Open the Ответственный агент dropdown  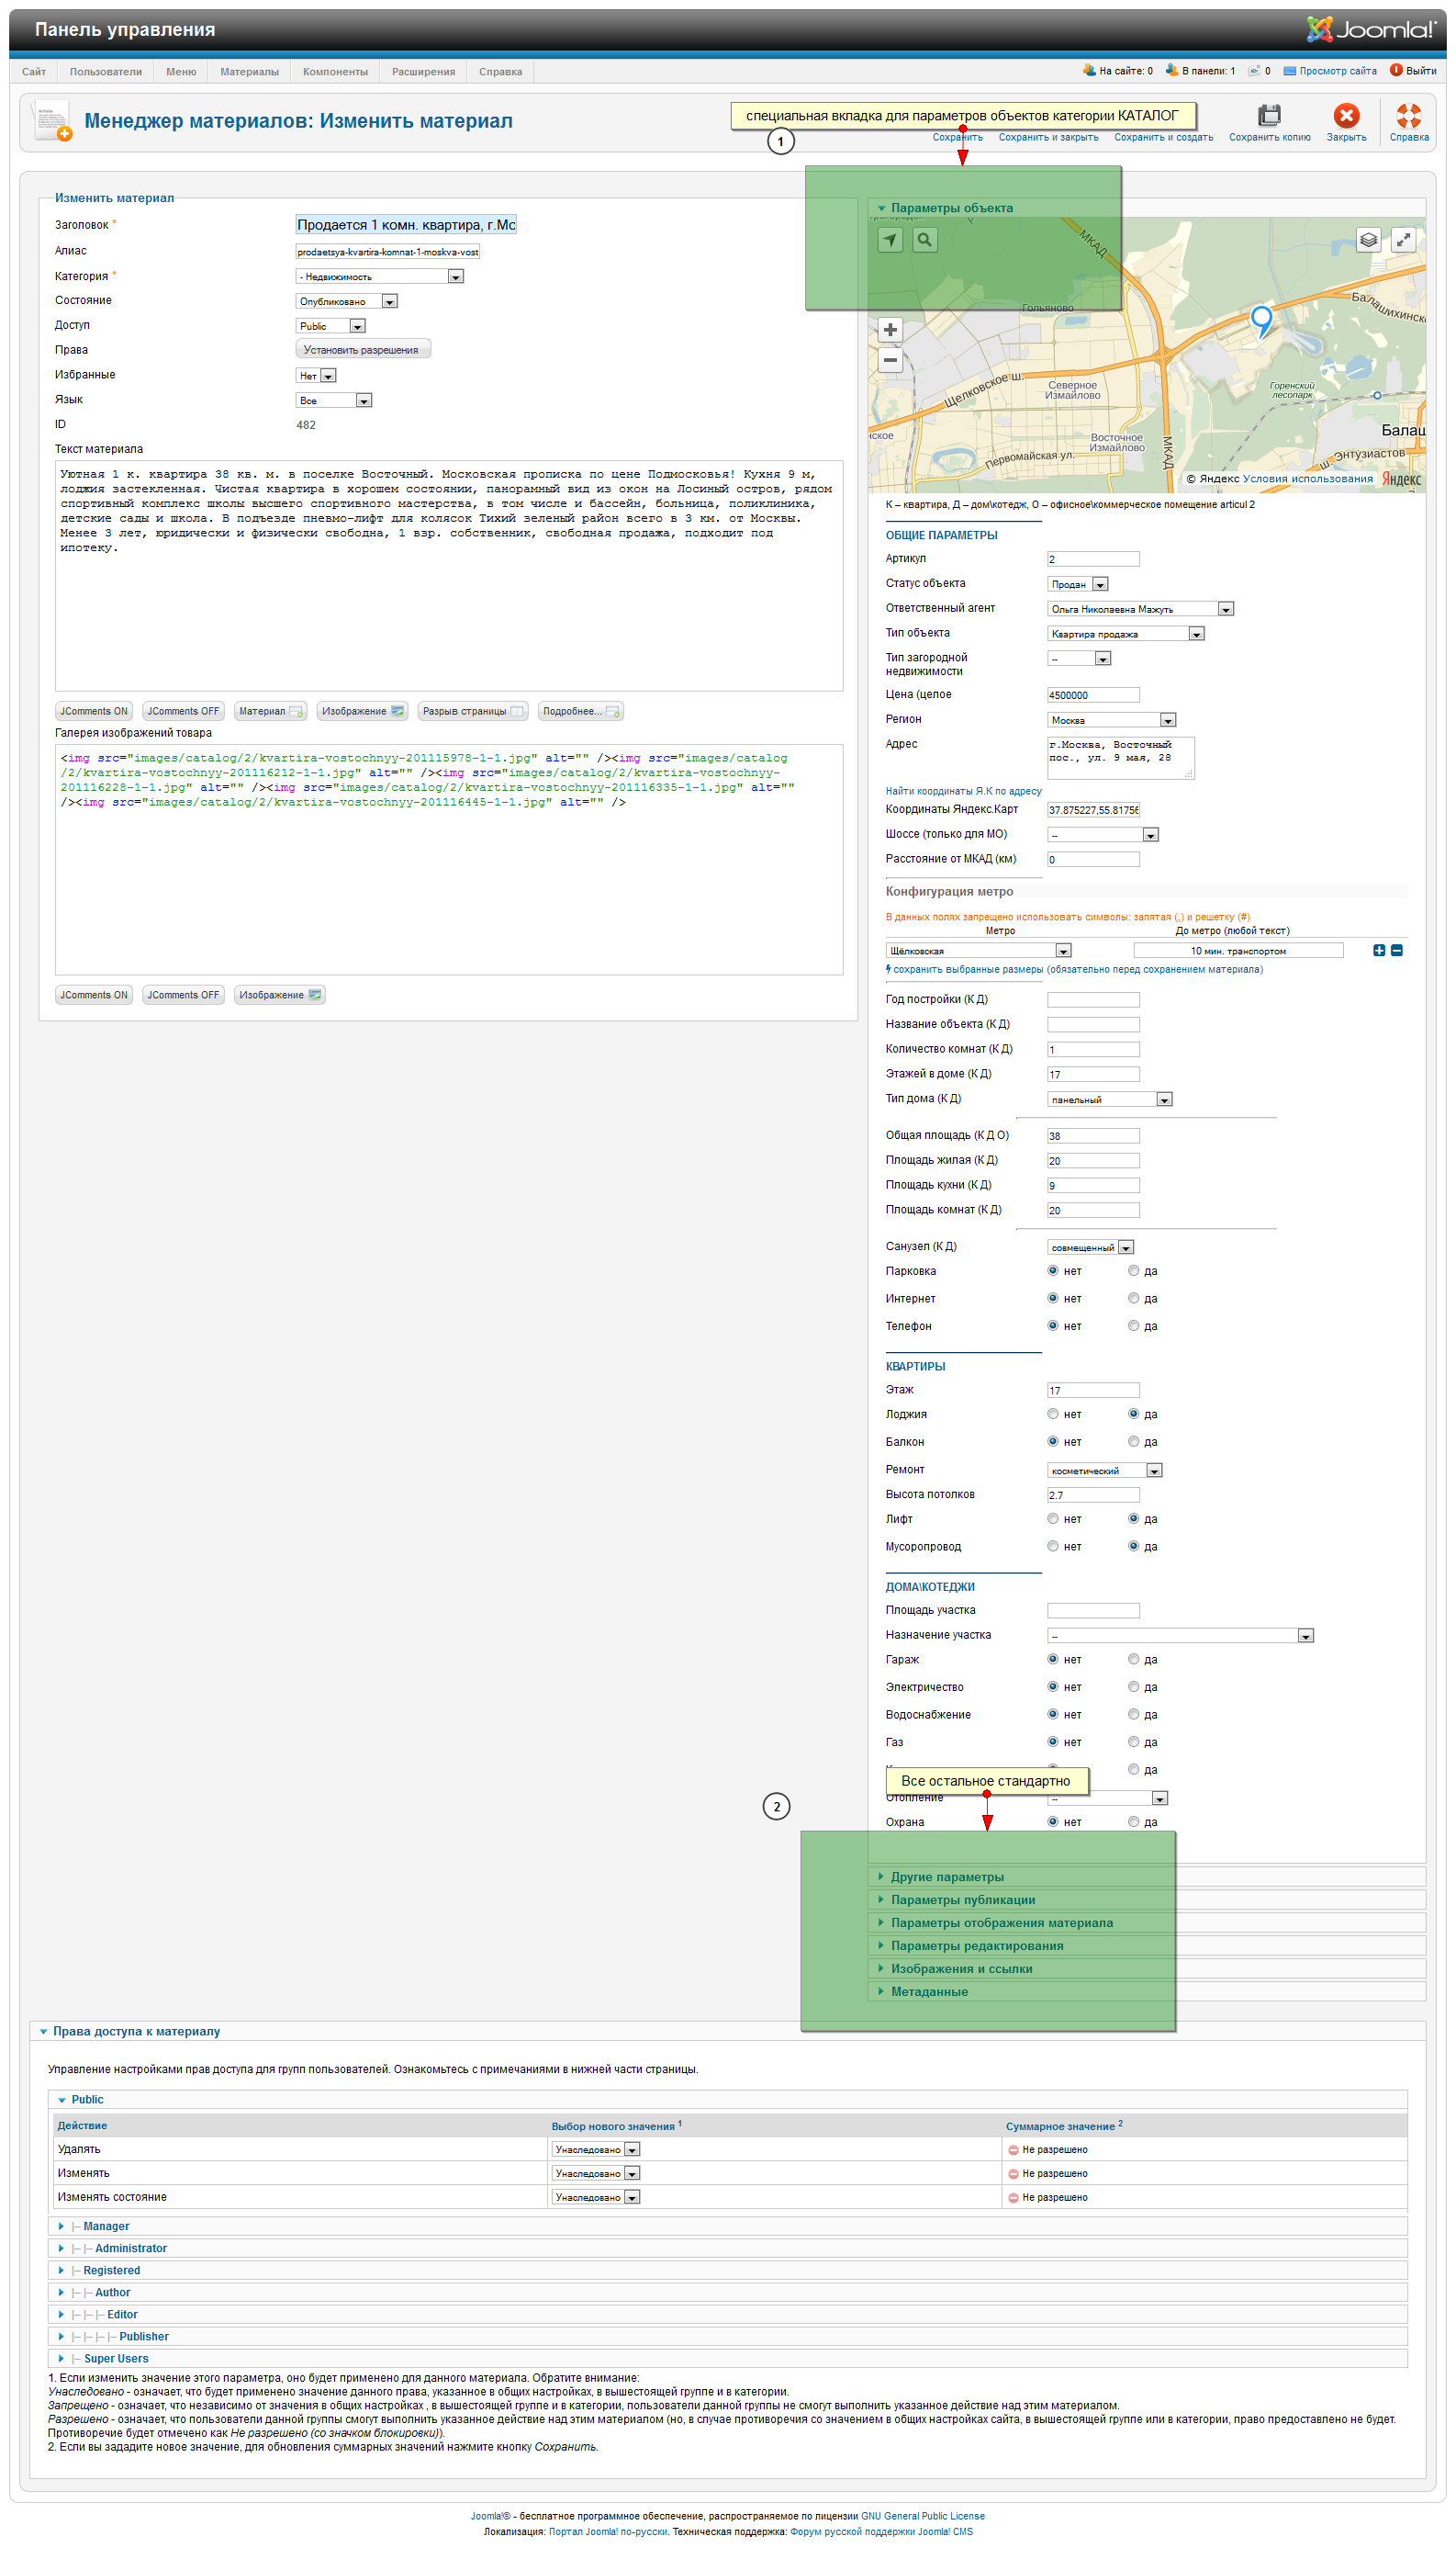click(x=1141, y=609)
